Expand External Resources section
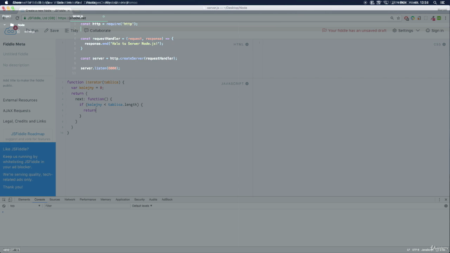 click(20, 100)
